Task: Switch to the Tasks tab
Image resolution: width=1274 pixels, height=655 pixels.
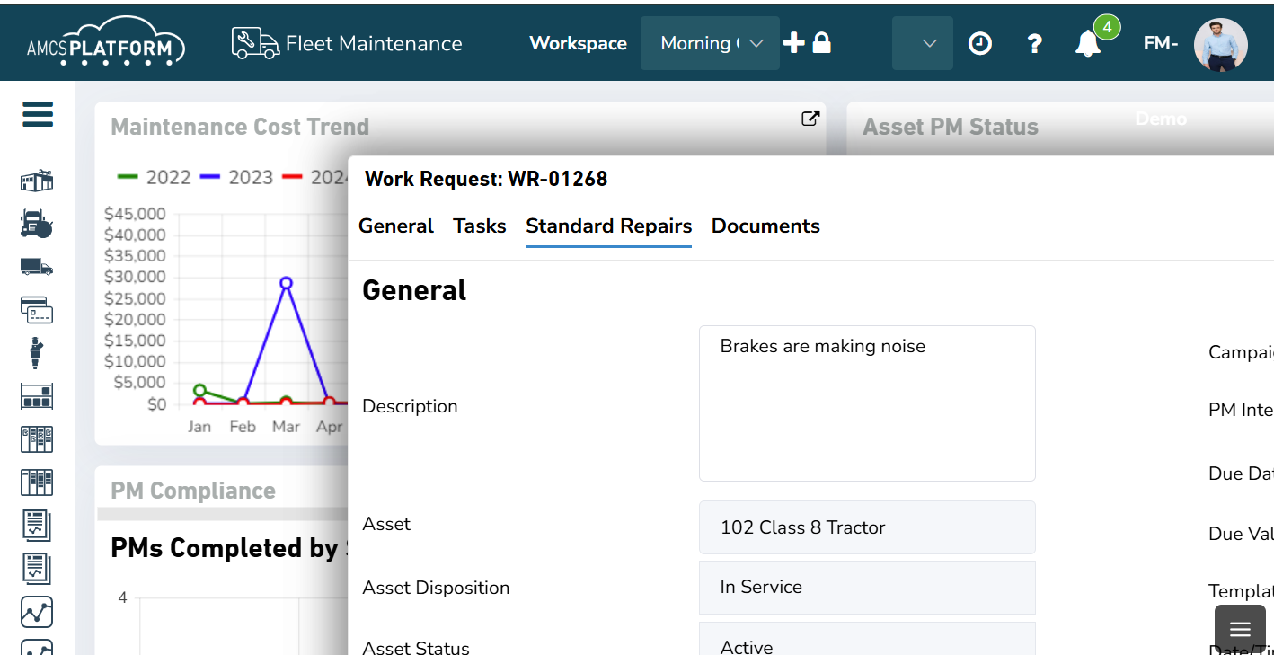Action: (x=479, y=226)
